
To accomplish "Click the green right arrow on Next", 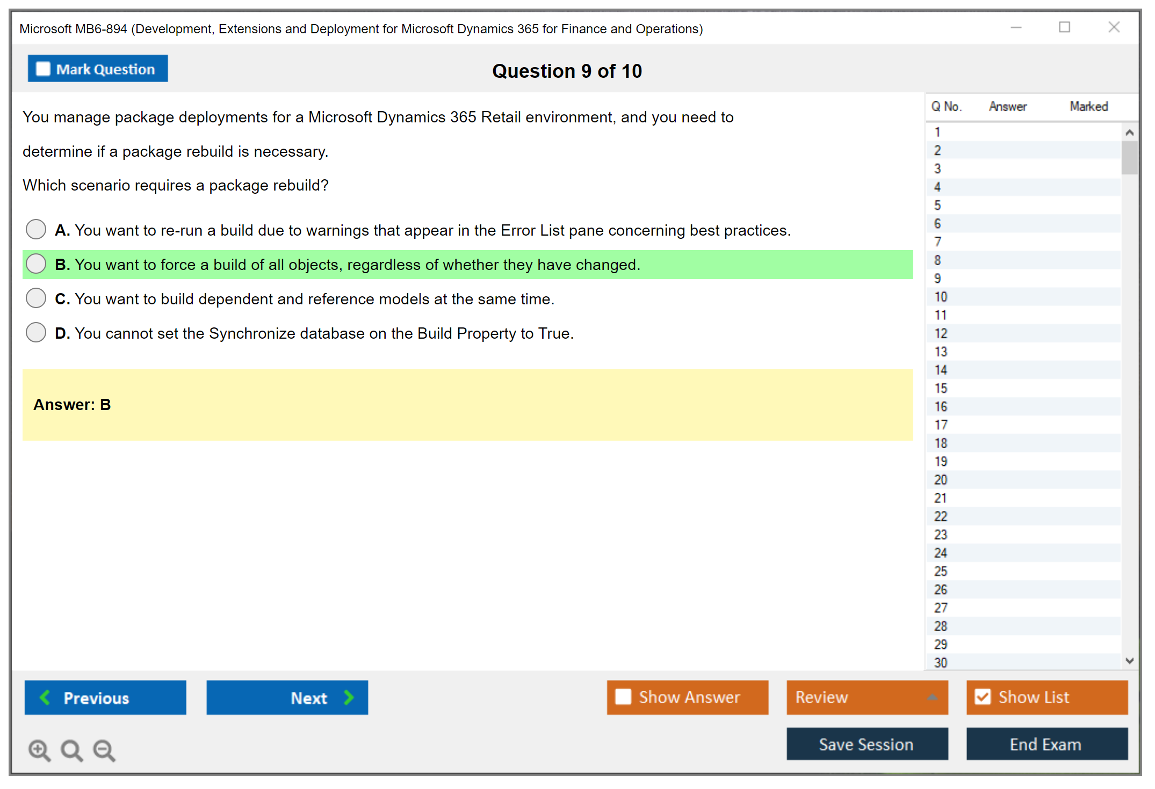I will (349, 697).
